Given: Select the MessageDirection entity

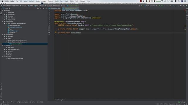Looking at the screenshot, I should [15, 25].
